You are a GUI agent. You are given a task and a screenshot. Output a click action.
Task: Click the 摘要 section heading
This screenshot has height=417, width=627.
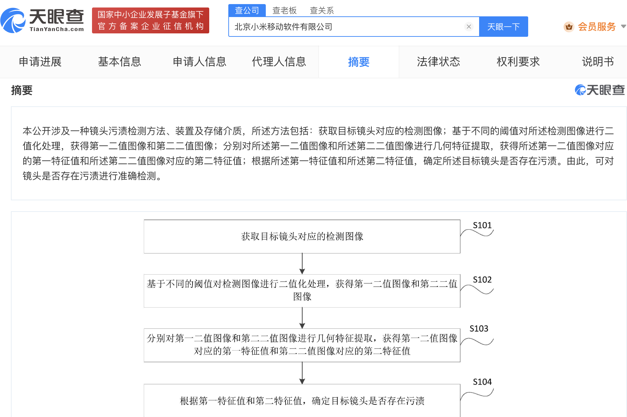(22, 90)
